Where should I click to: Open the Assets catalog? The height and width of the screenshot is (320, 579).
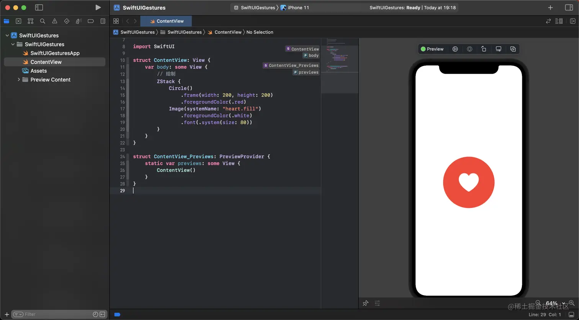coord(34,71)
